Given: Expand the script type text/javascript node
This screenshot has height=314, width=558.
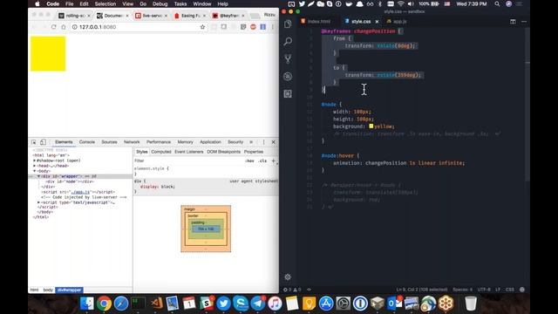Looking at the screenshot, I should point(38,202).
